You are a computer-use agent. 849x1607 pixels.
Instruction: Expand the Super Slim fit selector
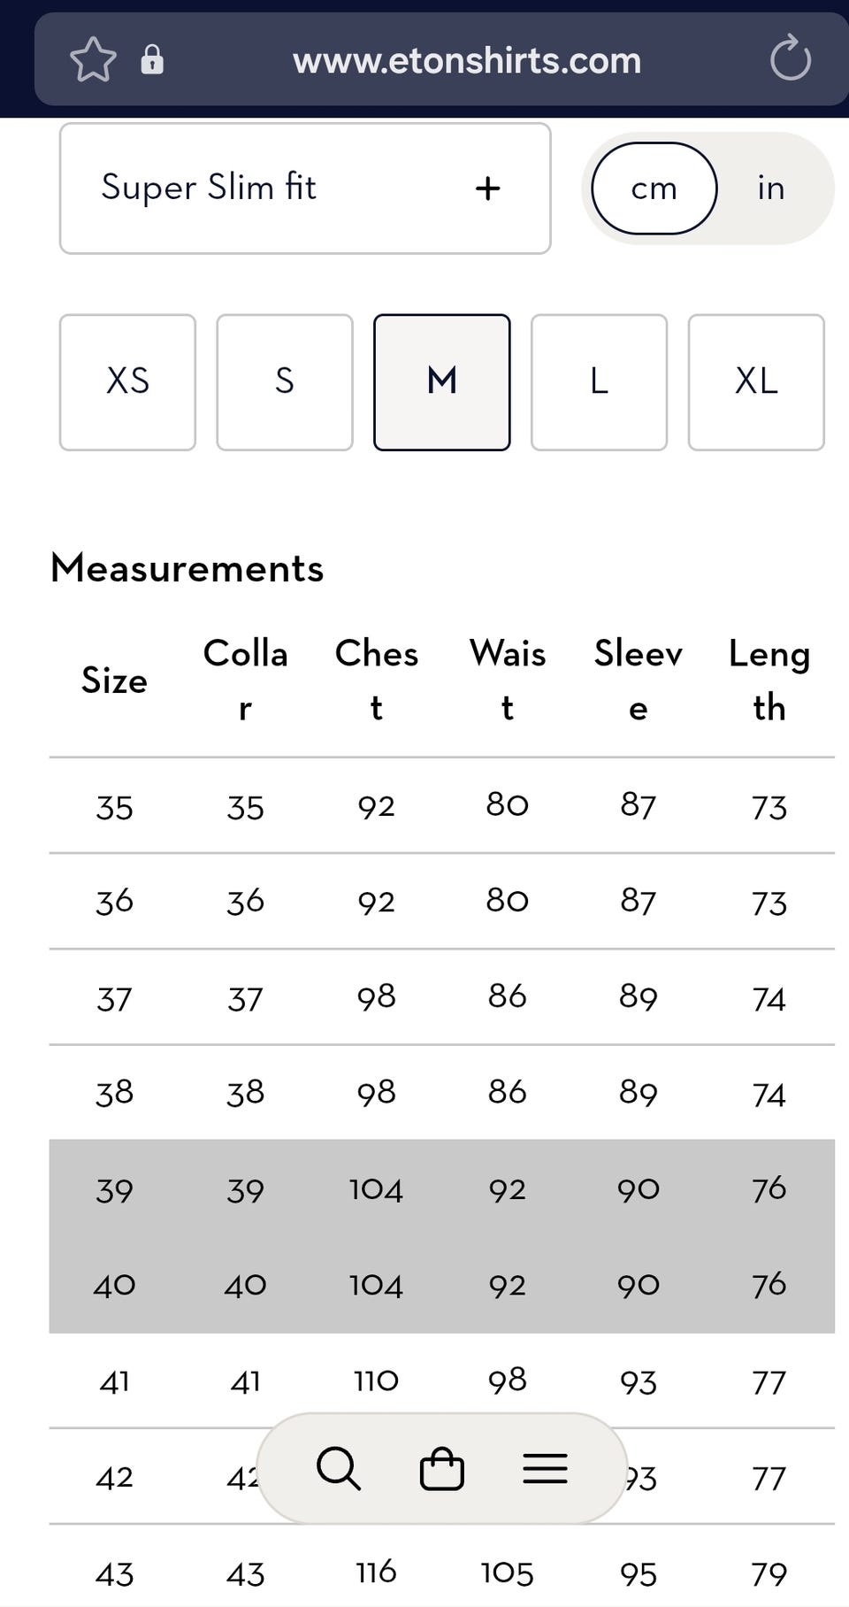point(305,188)
